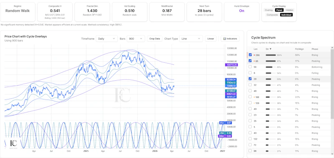Check the 32 cycle checkbox
Screen dimensions: 334x158
(x=250, y=85)
